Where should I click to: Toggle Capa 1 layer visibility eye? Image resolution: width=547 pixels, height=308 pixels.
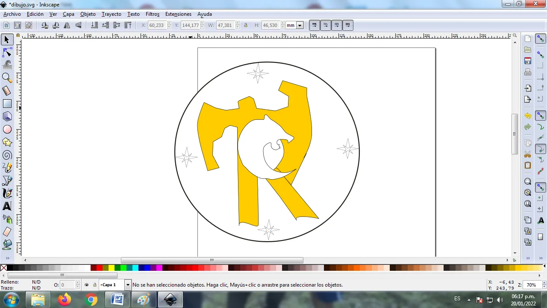tap(87, 285)
